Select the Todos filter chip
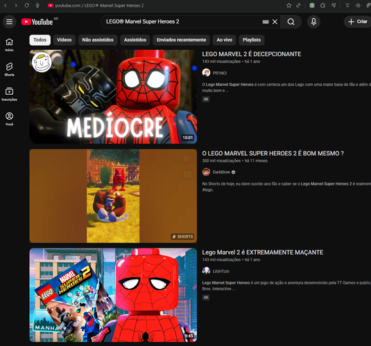 tap(40, 40)
